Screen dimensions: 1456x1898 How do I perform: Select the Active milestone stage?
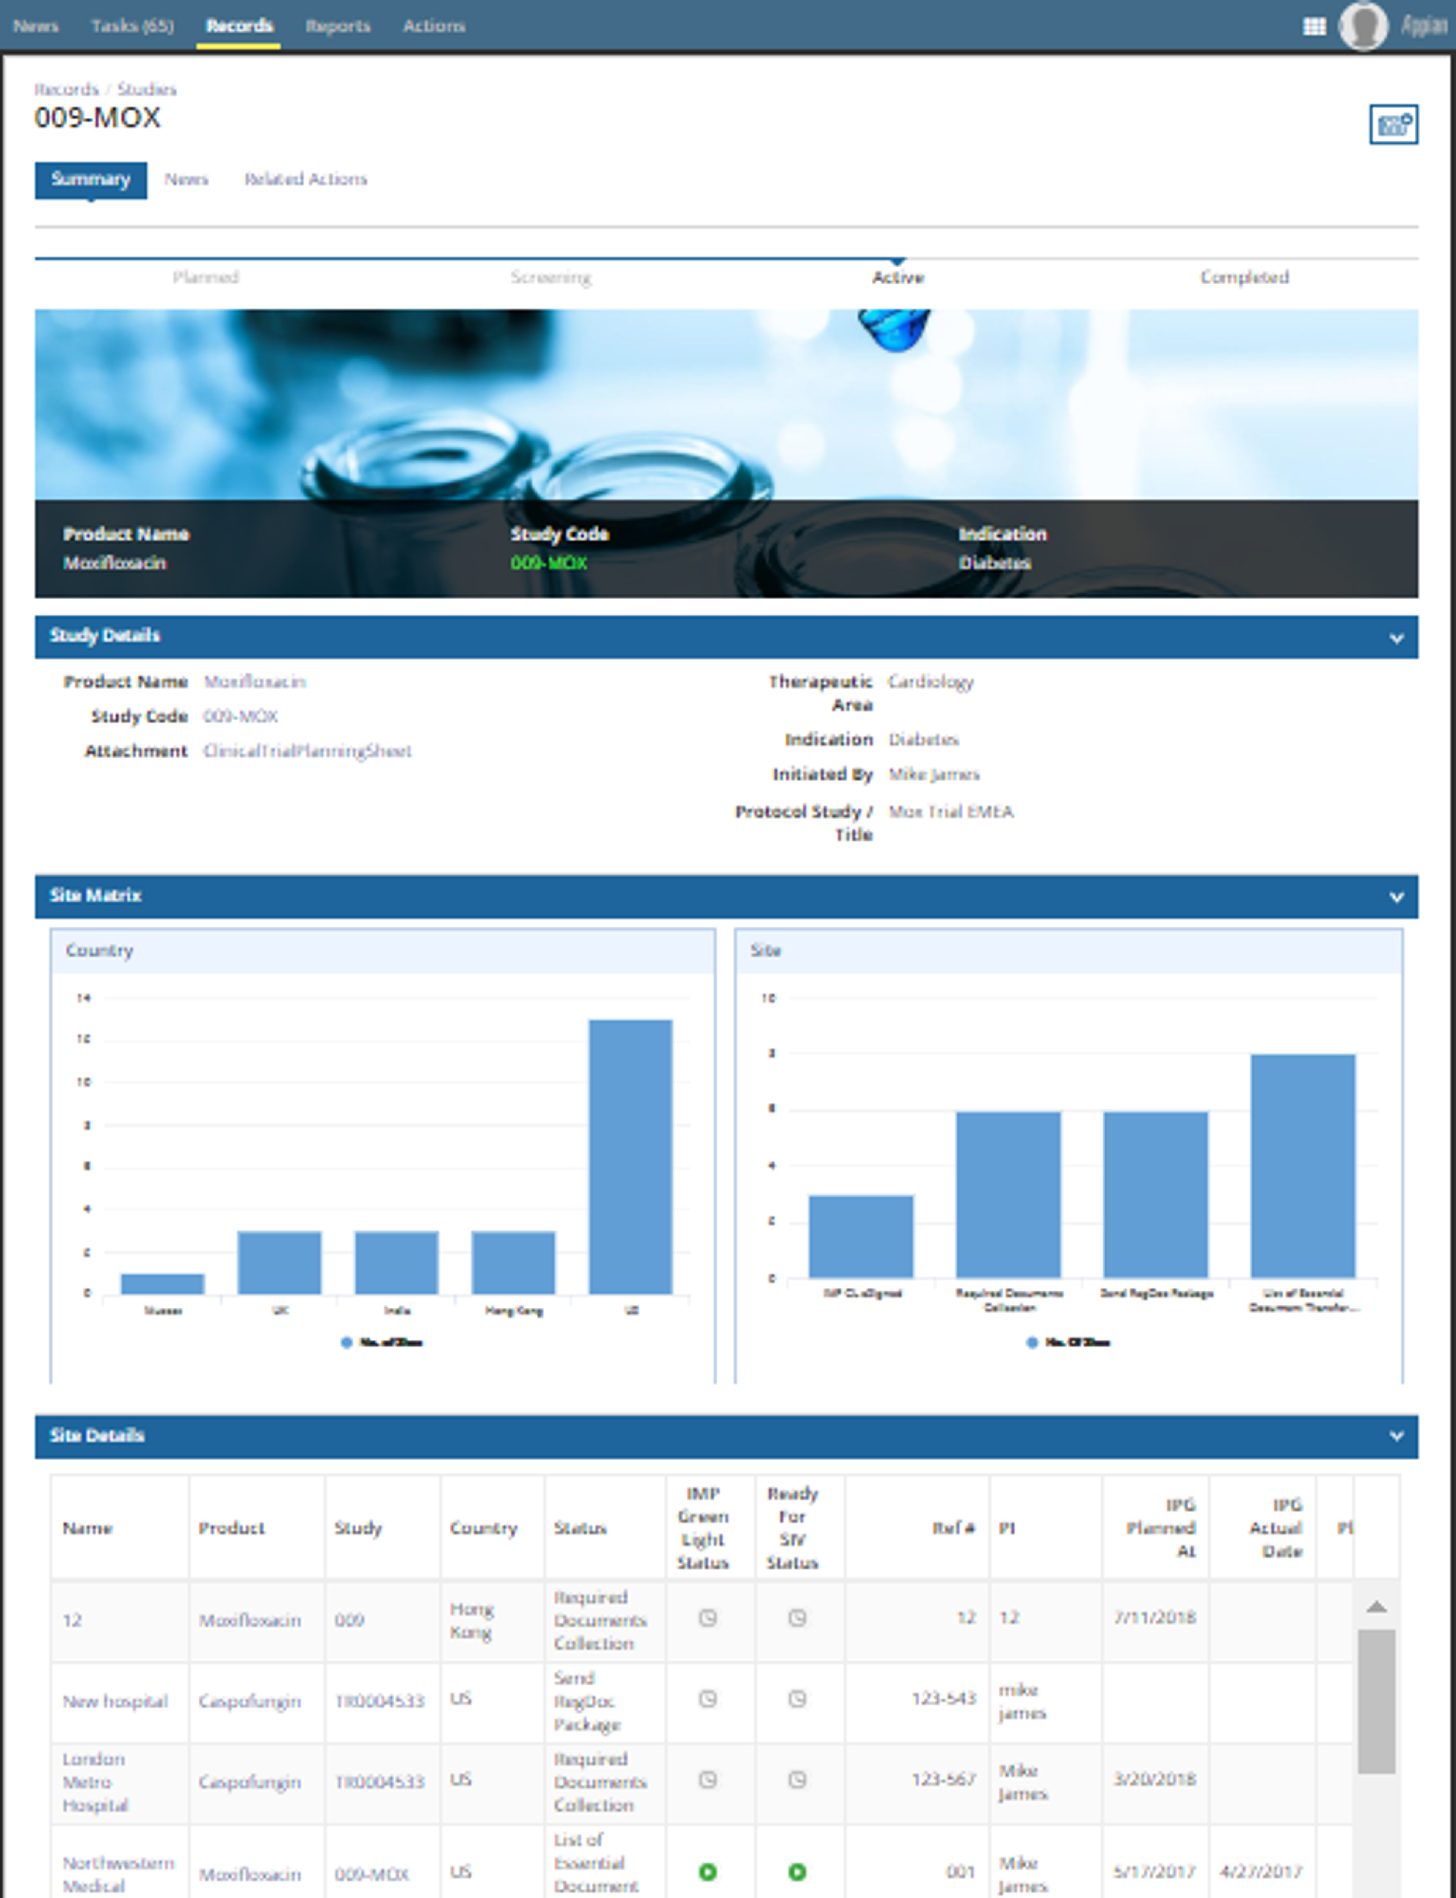click(x=898, y=277)
